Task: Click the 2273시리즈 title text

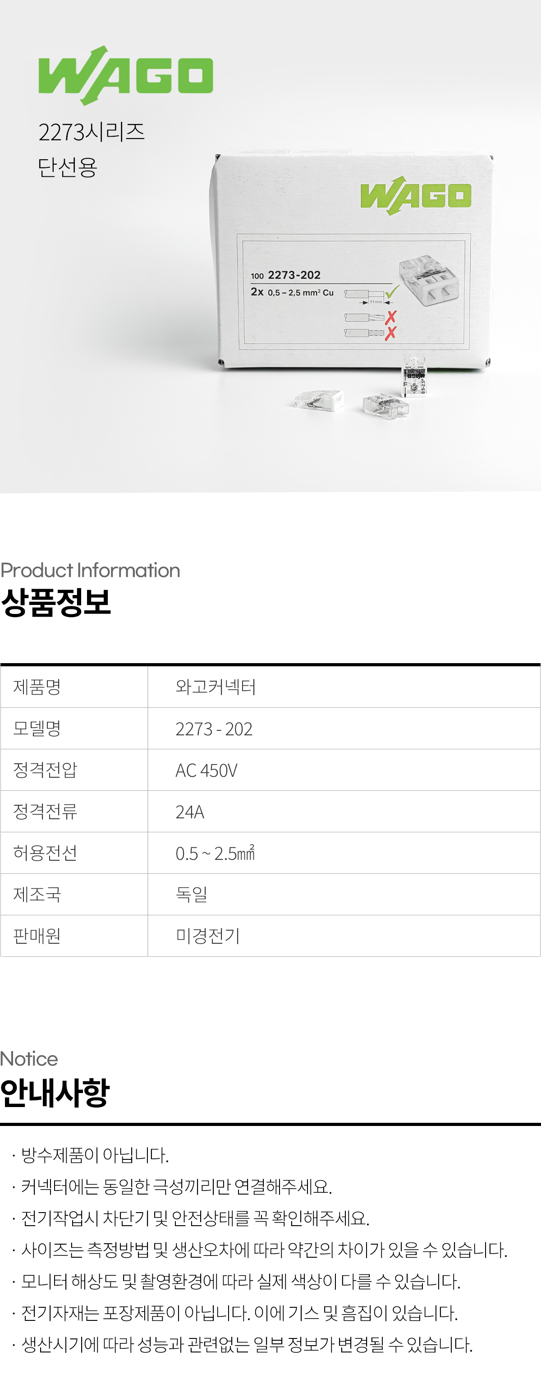Action: pos(91,132)
